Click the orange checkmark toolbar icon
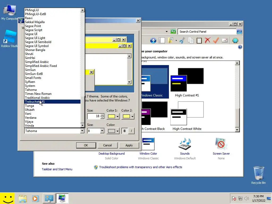272x204 pixels. coord(216,41)
